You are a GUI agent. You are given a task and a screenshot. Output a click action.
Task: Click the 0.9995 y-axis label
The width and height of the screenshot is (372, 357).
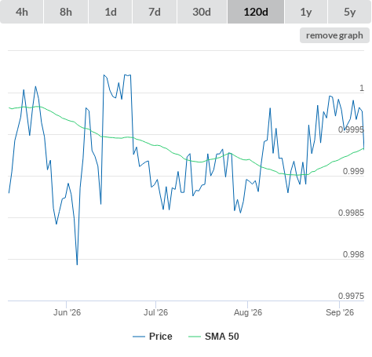coord(351,129)
